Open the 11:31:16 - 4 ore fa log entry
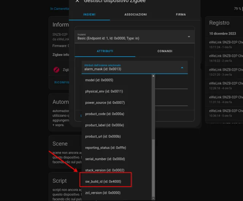This screenshot has width=243, height=201. 226,100
